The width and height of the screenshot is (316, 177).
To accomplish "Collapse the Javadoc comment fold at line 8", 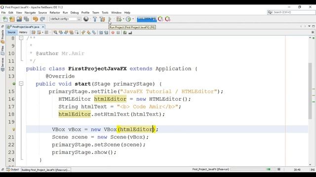I will (21, 38).
